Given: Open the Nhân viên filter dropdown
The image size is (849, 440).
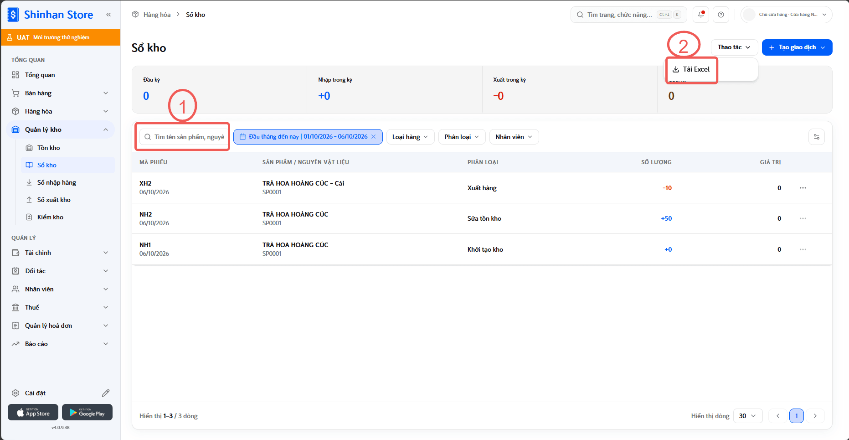Looking at the screenshot, I should [514, 137].
